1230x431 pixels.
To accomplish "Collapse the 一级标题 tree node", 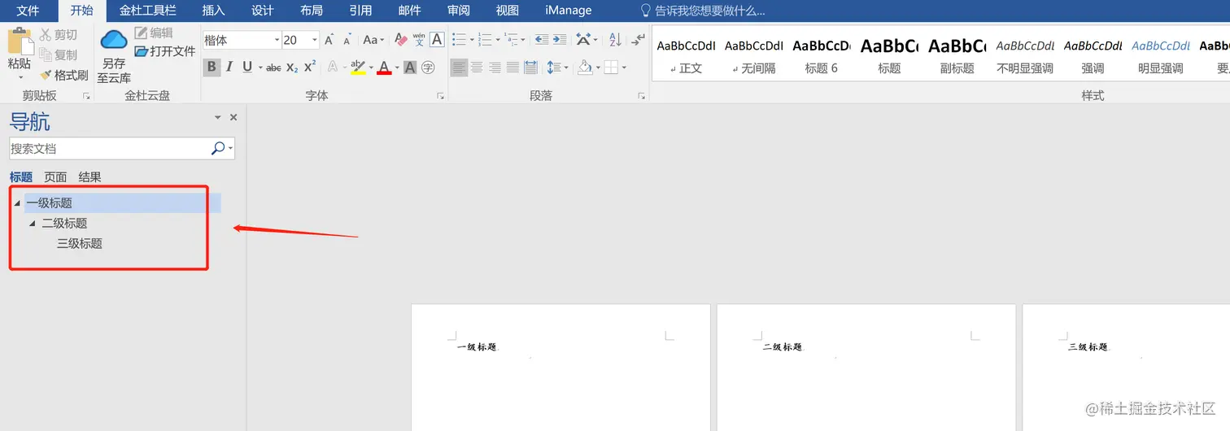I will tap(17, 203).
